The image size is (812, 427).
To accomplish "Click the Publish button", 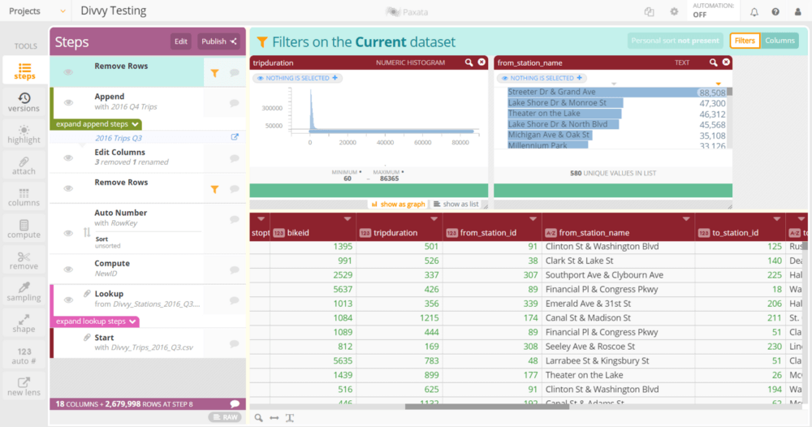I will coord(218,41).
